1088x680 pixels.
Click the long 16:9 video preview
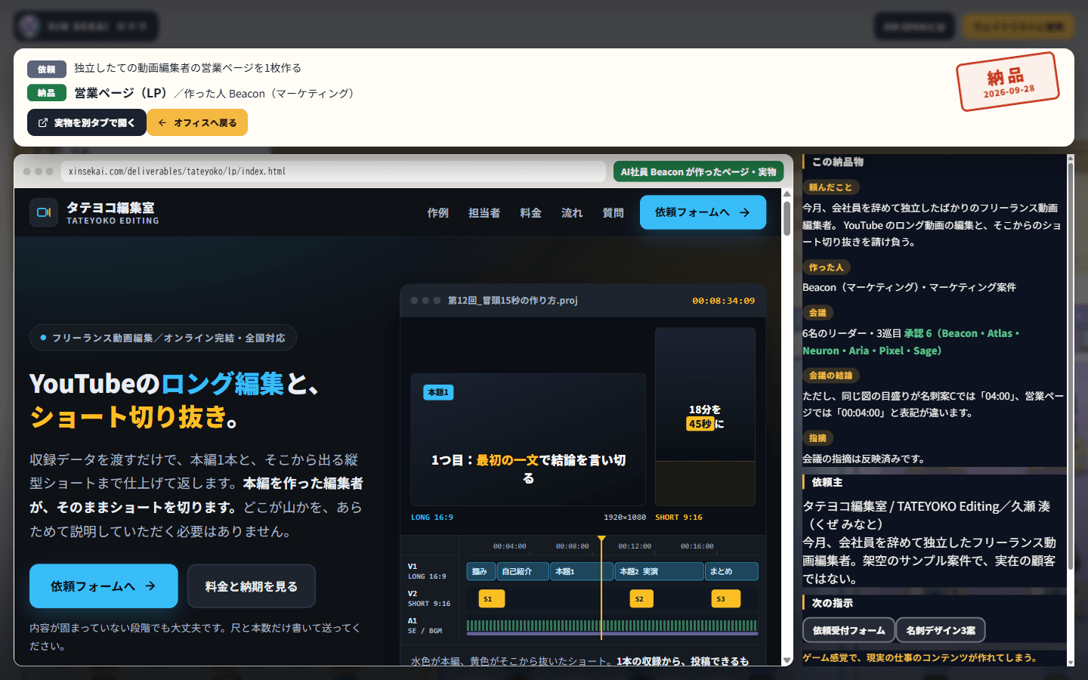click(528, 440)
